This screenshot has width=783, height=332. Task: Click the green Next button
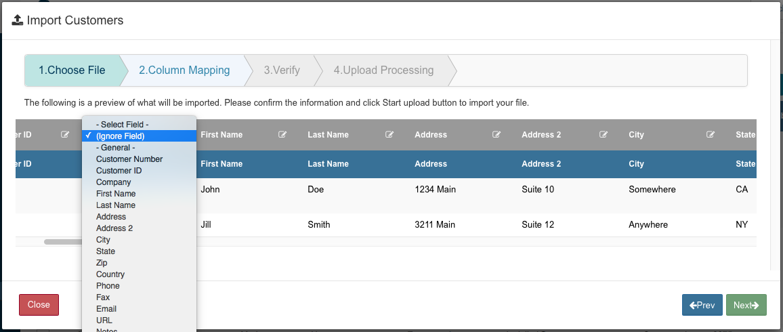coord(746,305)
